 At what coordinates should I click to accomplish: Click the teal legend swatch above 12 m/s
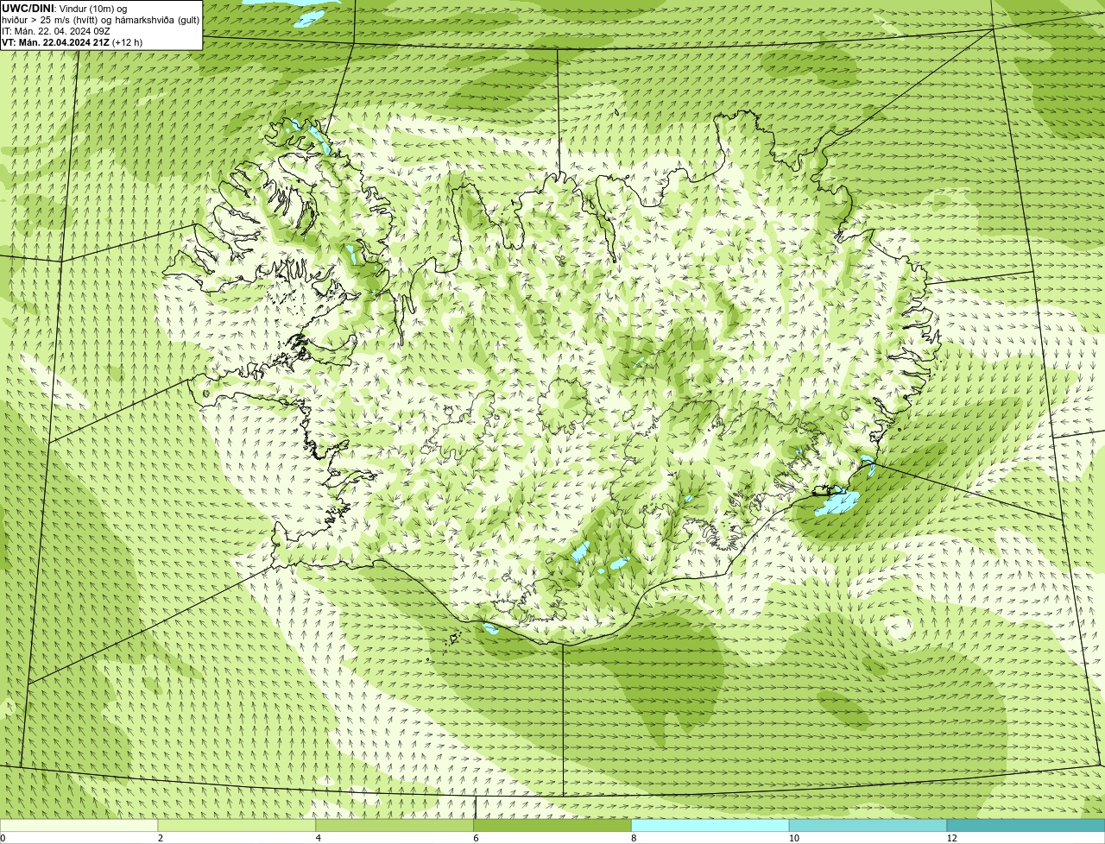coord(1026,826)
